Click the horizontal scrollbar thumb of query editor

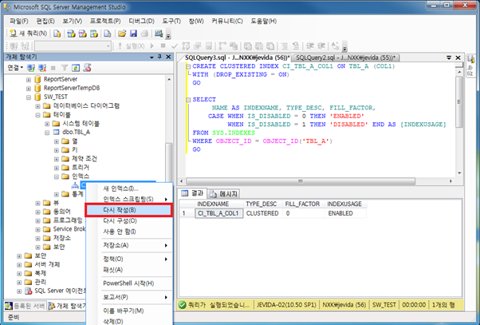pyautogui.click(x=301, y=181)
